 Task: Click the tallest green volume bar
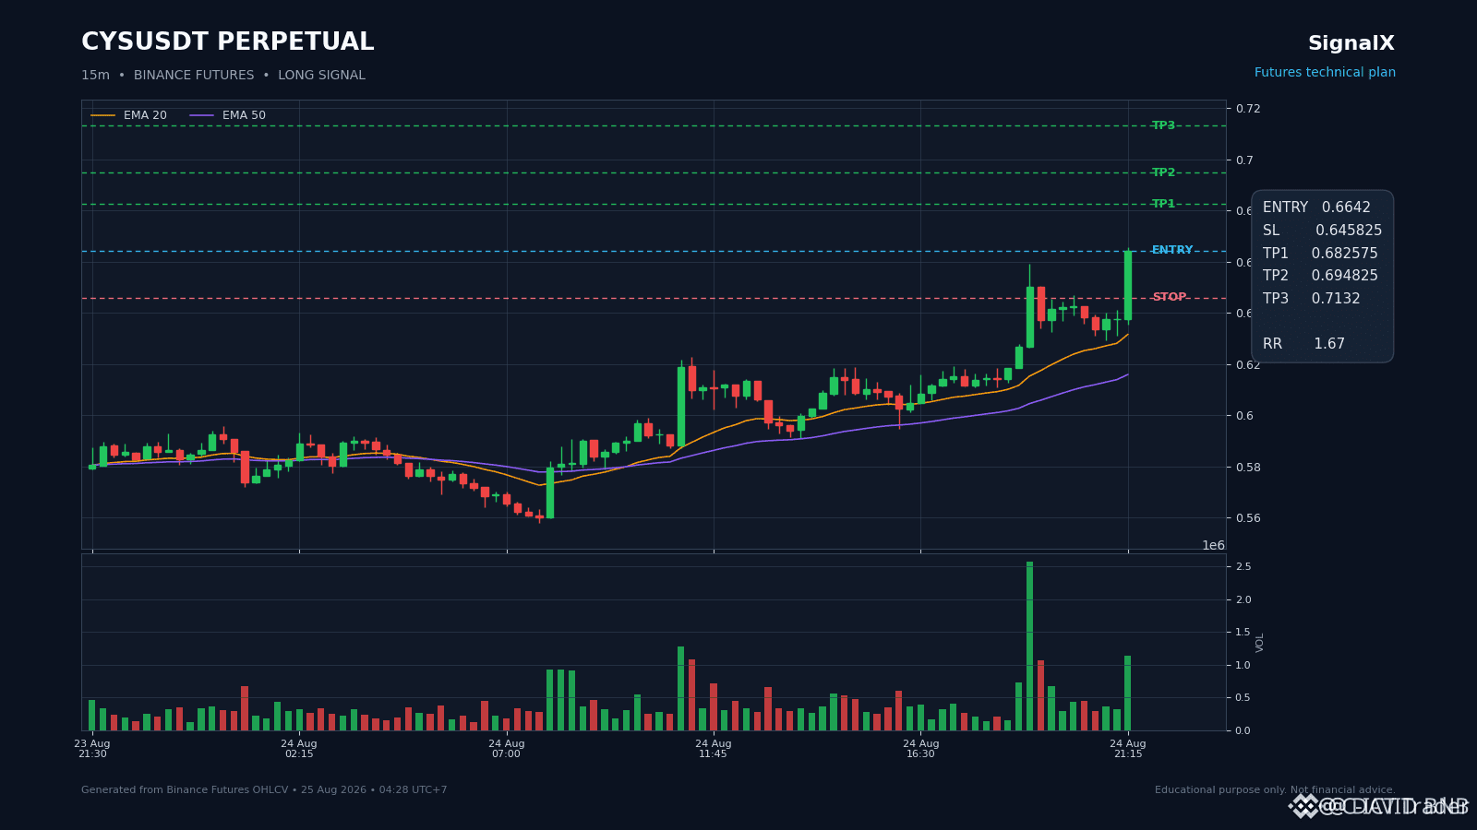(x=1029, y=646)
